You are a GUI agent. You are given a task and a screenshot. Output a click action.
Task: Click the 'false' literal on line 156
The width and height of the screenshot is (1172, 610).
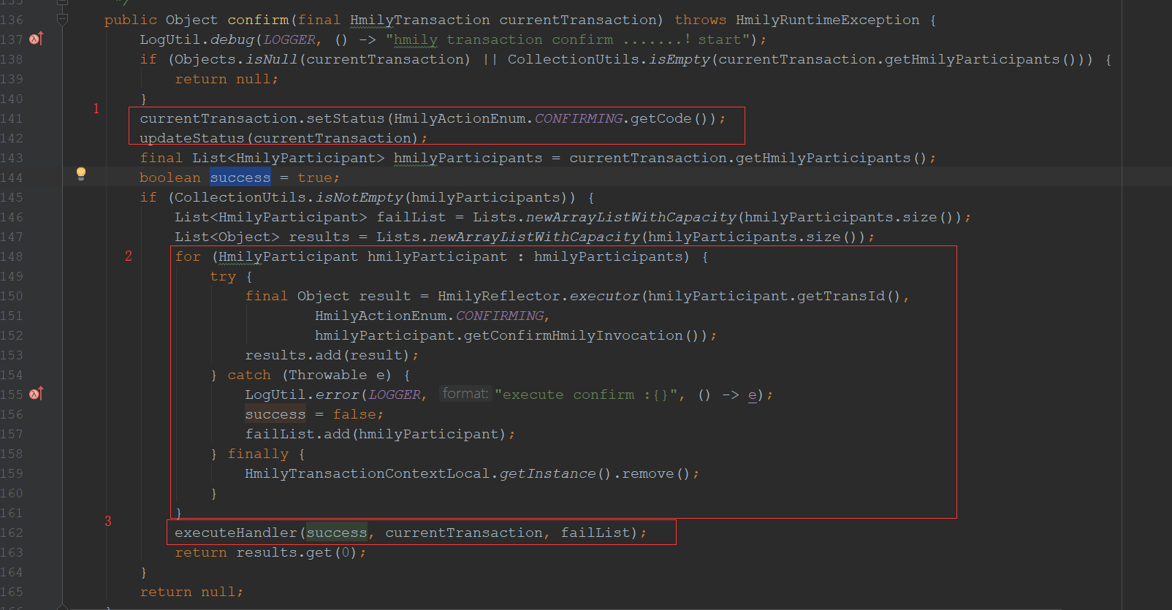pos(354,414)
